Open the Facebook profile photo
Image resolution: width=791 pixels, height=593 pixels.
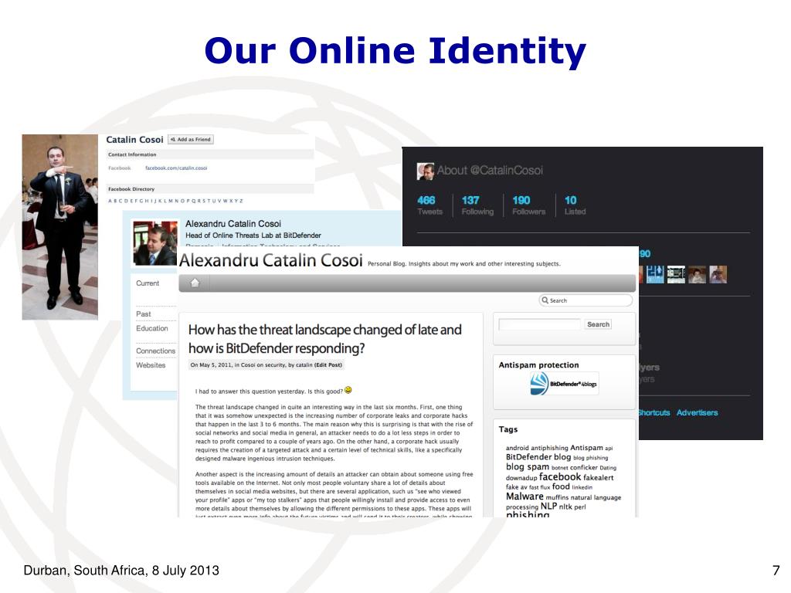point(60,227)
